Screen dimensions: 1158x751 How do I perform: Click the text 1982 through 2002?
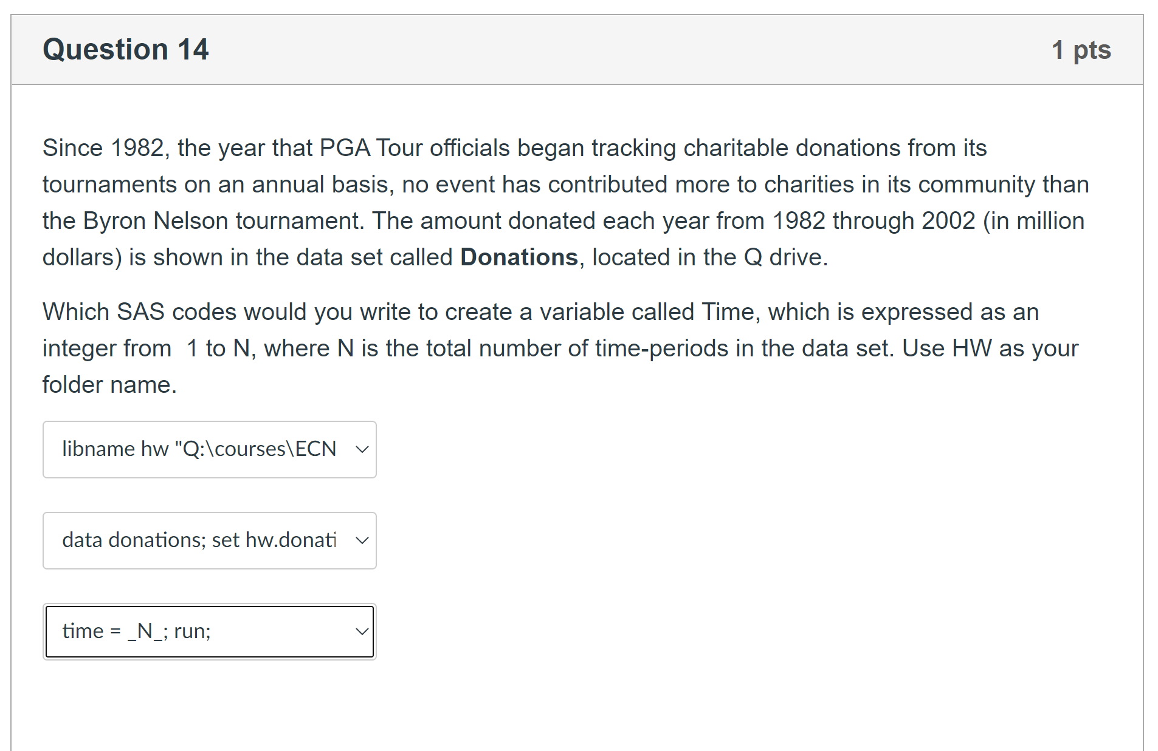tap(874, 221)
